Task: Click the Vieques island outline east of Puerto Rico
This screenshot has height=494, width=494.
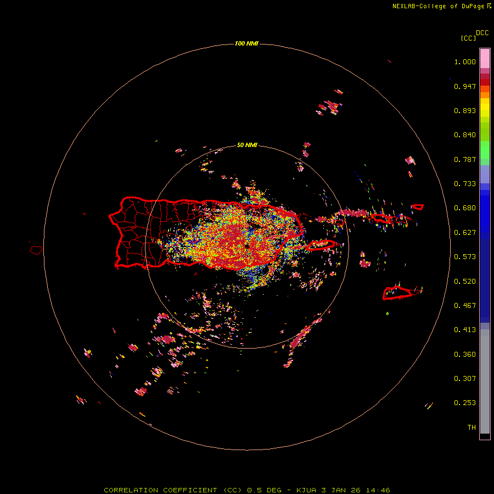Action: [x=321, y=245]
